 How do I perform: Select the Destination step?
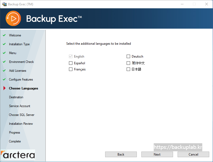point(16,97)
